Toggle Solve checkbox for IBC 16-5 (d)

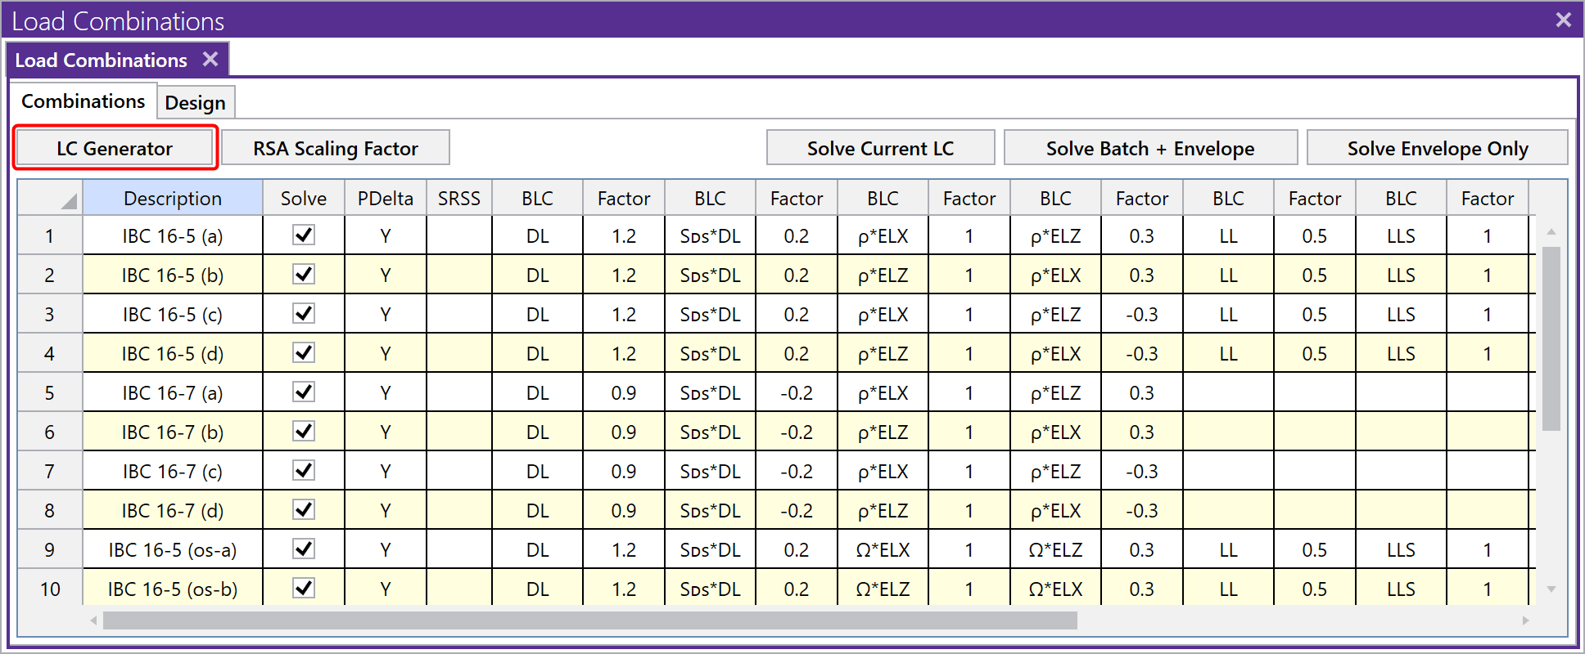tap(304, 353)
